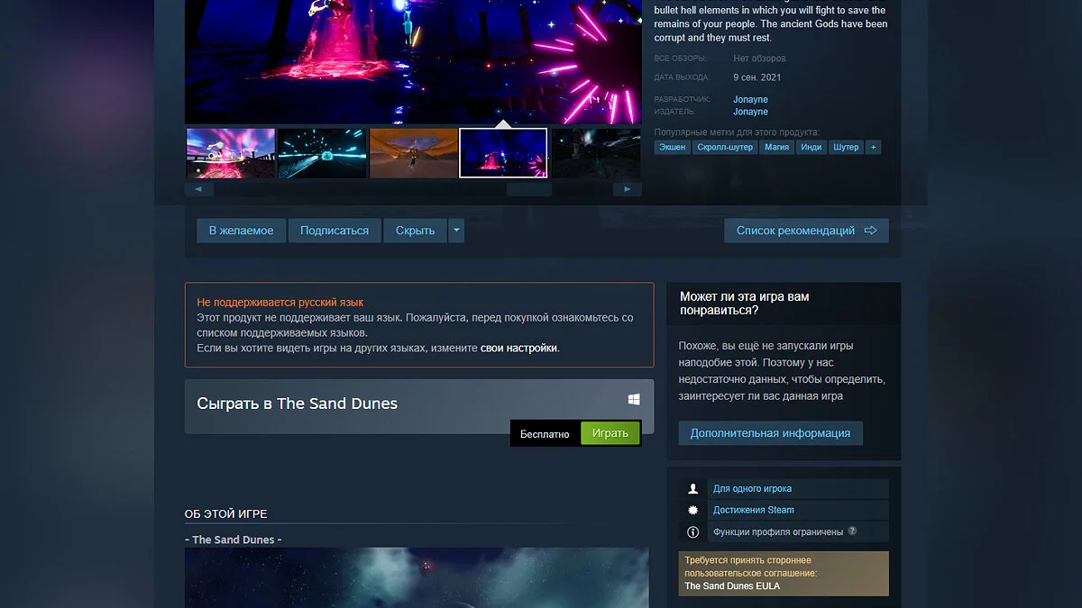Click Функции профиля ограничены text
The image size is (1082, 608).
point(778,531)
